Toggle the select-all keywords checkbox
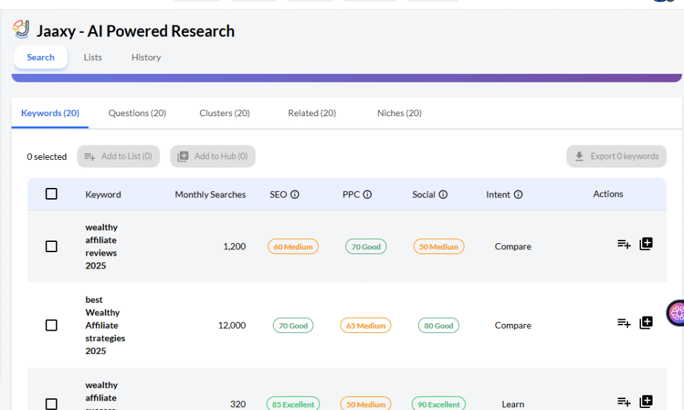 pos(51,194)
